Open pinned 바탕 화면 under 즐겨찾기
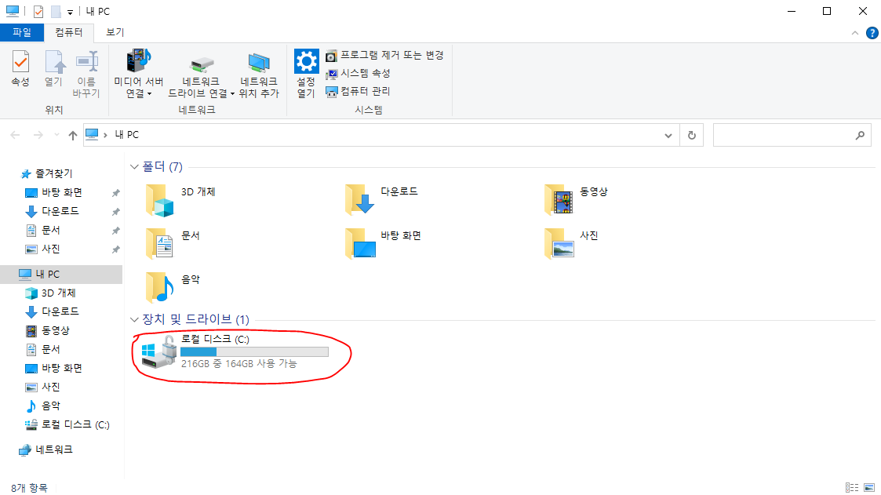 tap(62, 193)
